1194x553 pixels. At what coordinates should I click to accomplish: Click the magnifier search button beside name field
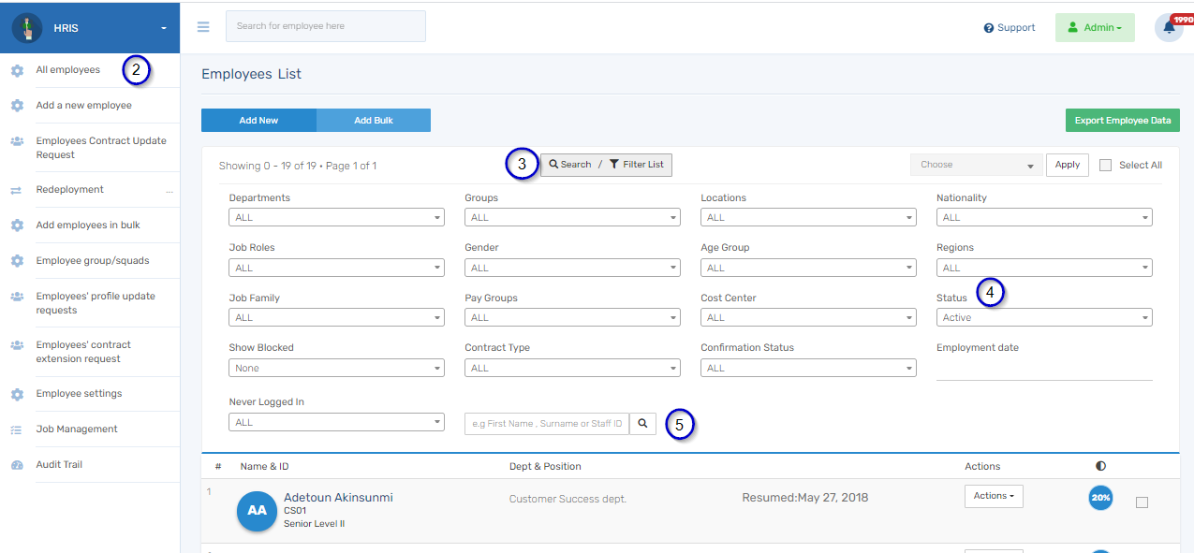point(642,424)
